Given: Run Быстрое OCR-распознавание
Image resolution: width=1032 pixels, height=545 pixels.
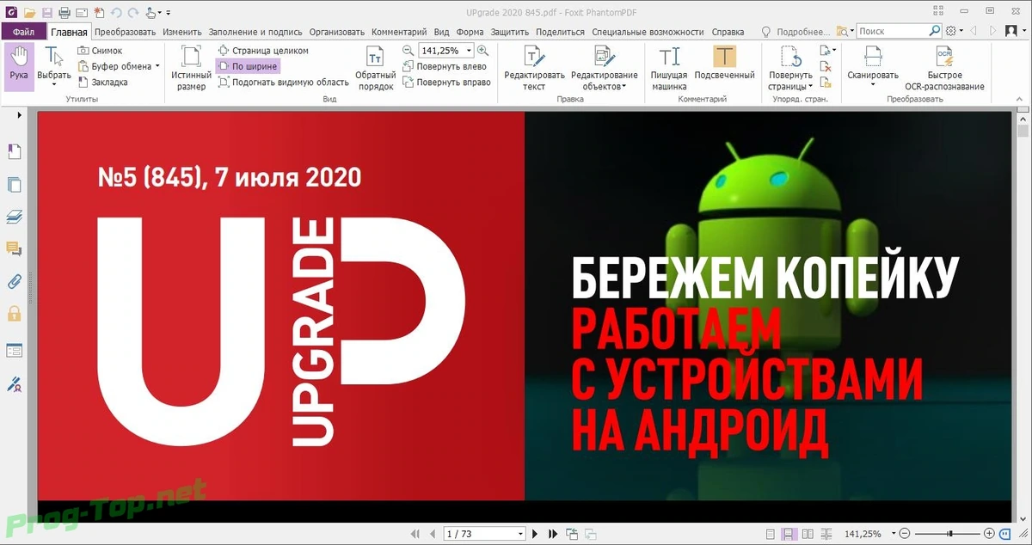Looking at the screenshot, I should [x=944, y=68].
